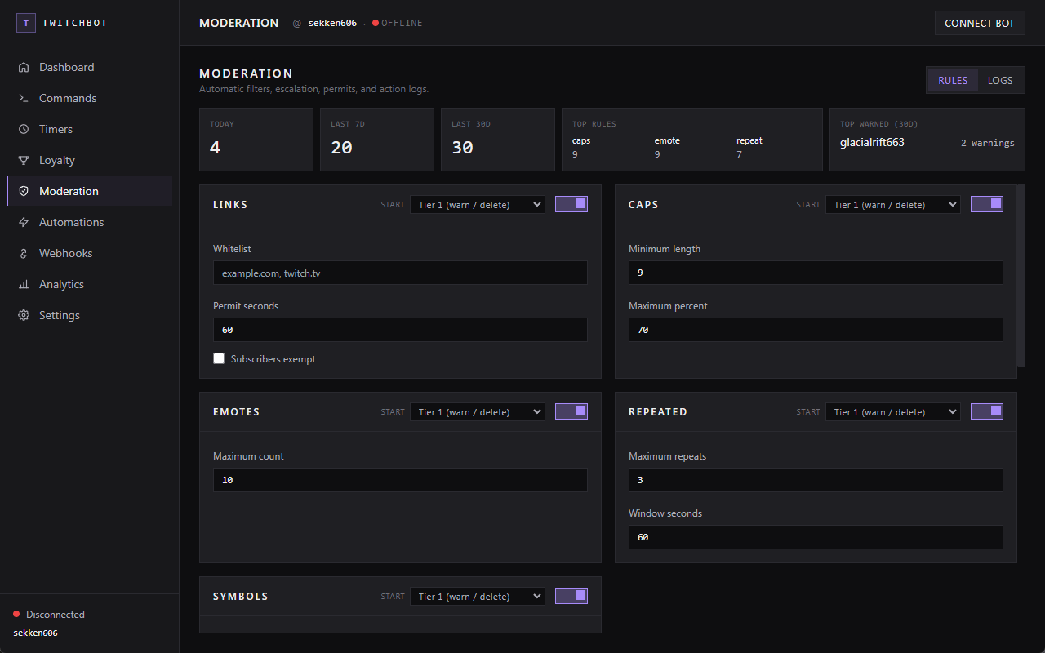The width and height of the screenshot is (1045, 653).
Task: Click the Commands terminal icon
Action: click(24, 98)
